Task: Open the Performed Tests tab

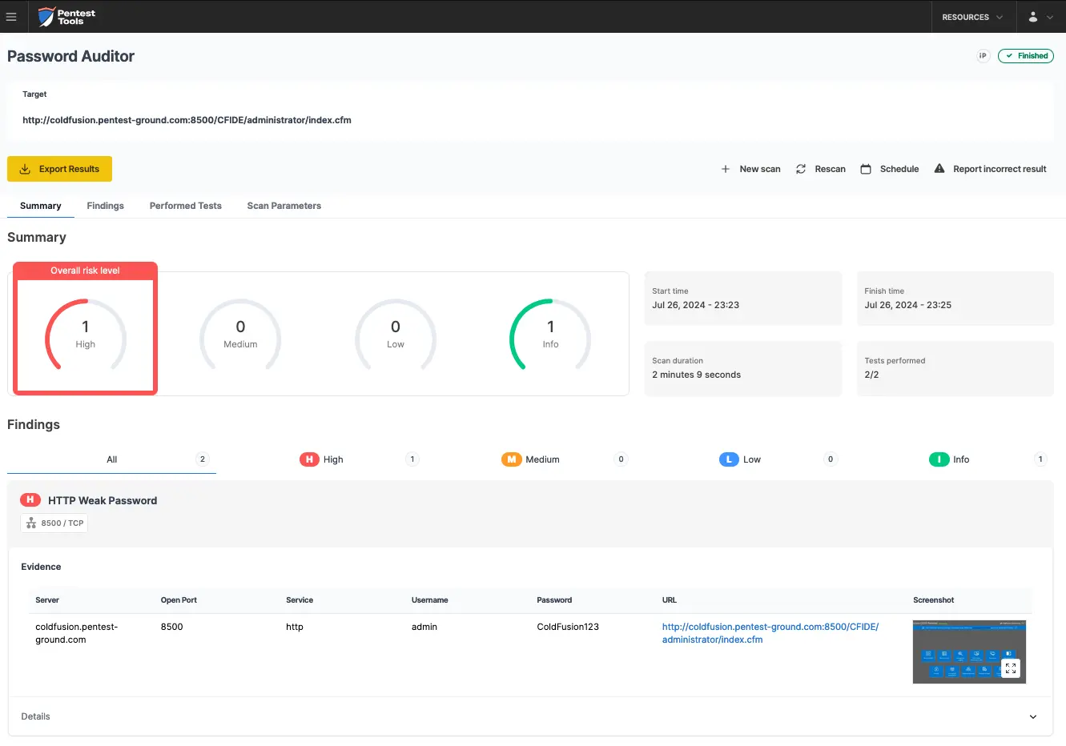Action: pos(186,206)
